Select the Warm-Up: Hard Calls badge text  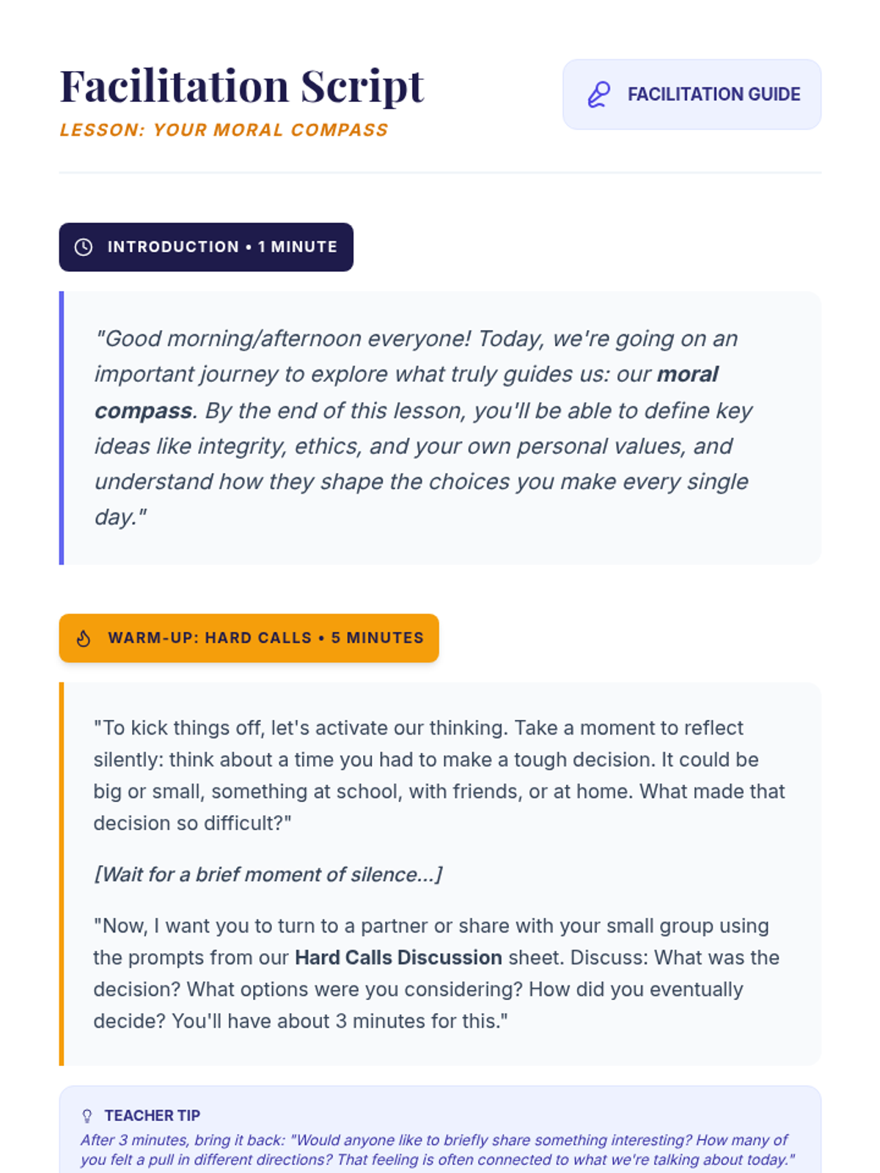coord(265,638)
